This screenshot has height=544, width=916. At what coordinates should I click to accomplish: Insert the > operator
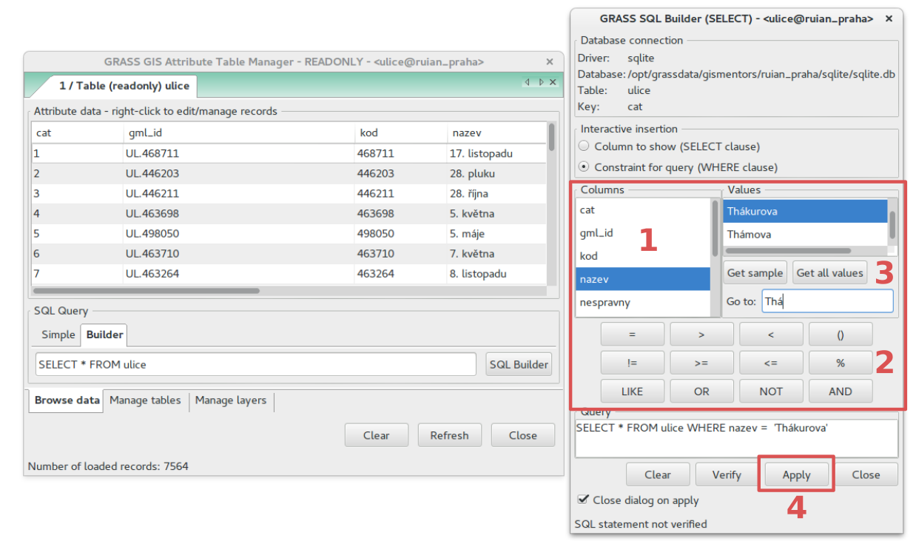tap(701, 335)
